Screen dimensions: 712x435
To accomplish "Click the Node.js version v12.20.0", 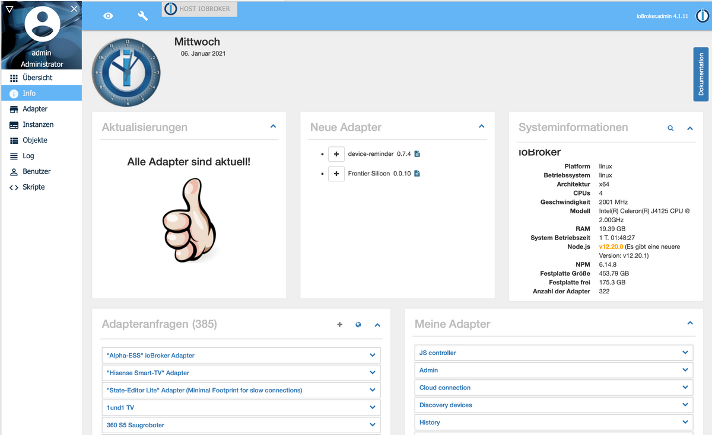I will (611, 247).
